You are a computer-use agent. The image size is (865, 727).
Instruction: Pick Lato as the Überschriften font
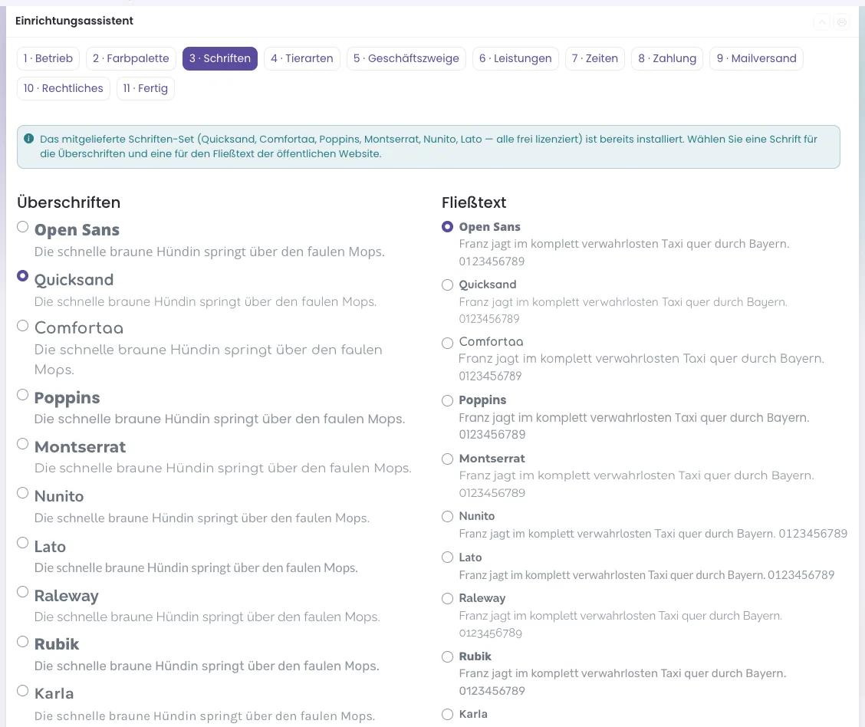pos(22,543)
